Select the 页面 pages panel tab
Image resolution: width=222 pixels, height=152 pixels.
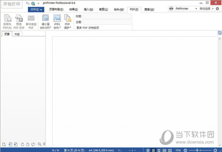click(7, 34)
